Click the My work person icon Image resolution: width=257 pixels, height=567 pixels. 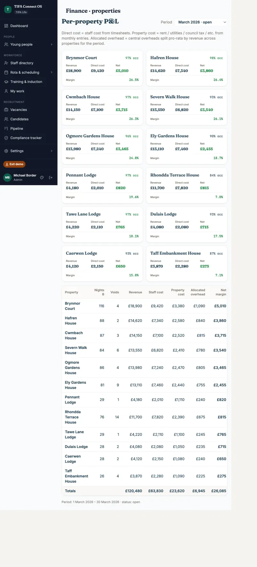click(6, 91)
